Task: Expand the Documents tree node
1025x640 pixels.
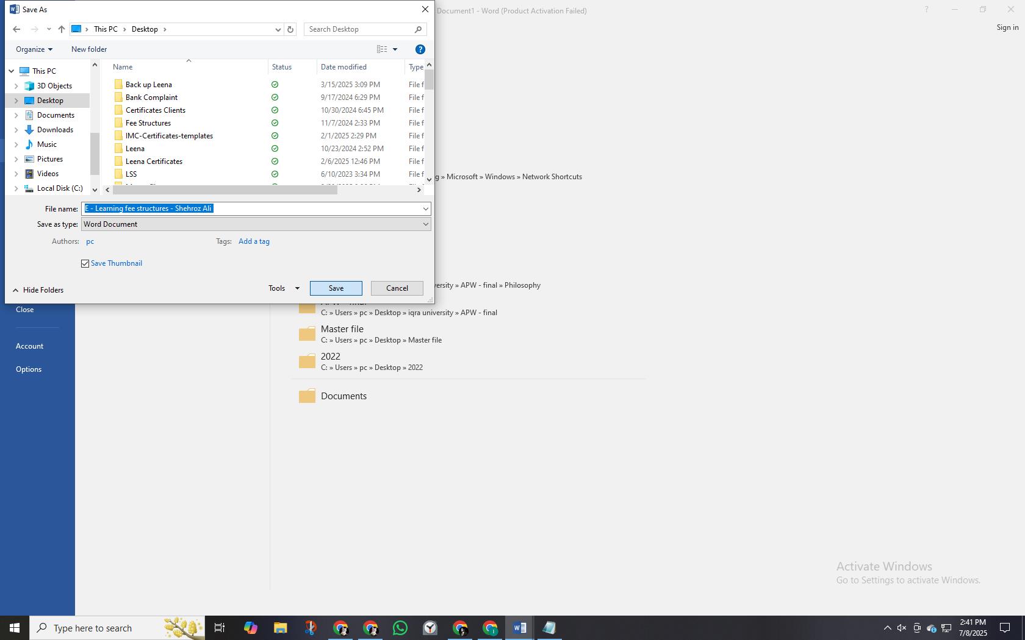Action: (x=16, y=115)
